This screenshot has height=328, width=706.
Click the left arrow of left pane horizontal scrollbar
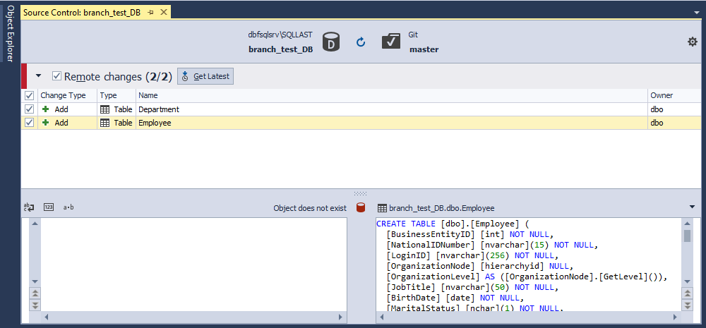45,317
